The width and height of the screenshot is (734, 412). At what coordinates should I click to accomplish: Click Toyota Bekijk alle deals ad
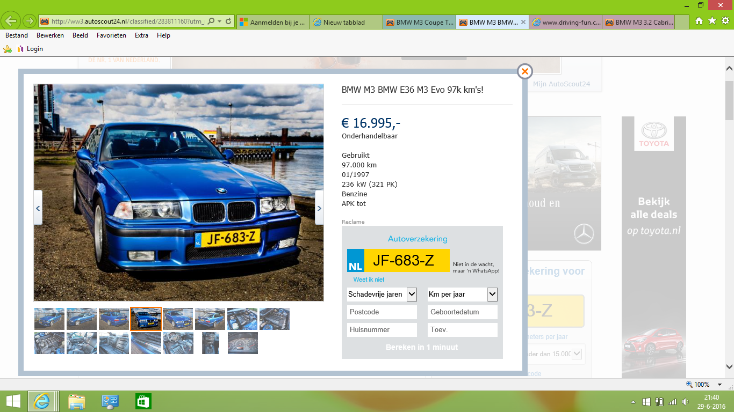click(x=654, y=247)
